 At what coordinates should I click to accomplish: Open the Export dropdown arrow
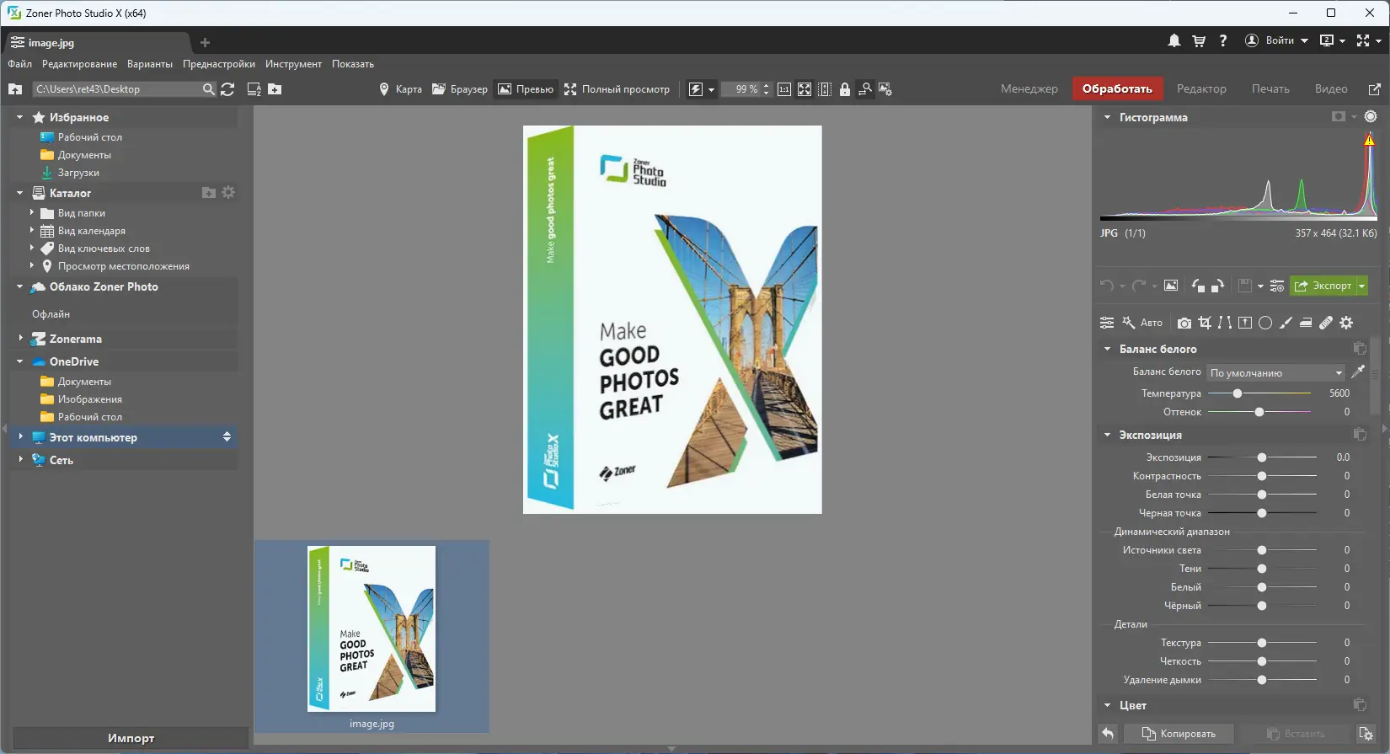[x=1361, y=286]
